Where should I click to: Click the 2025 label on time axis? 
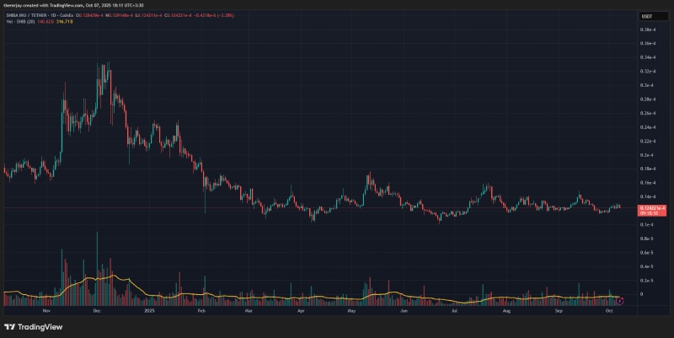tap(150, 311)
